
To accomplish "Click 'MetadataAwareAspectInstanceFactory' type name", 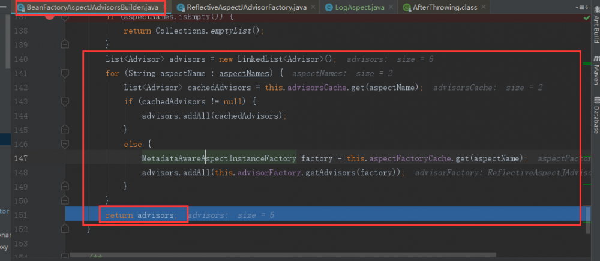I will pos(219,158).
